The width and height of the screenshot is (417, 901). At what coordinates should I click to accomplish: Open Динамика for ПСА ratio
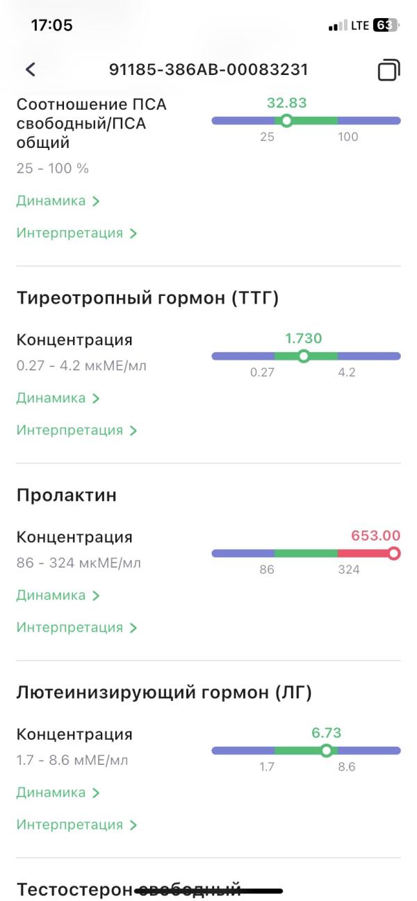(58, 201)
